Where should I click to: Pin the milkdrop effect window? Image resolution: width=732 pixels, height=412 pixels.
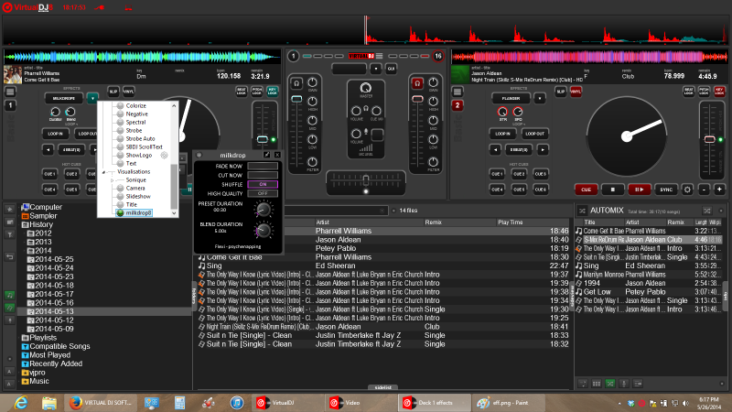(266, 155)
